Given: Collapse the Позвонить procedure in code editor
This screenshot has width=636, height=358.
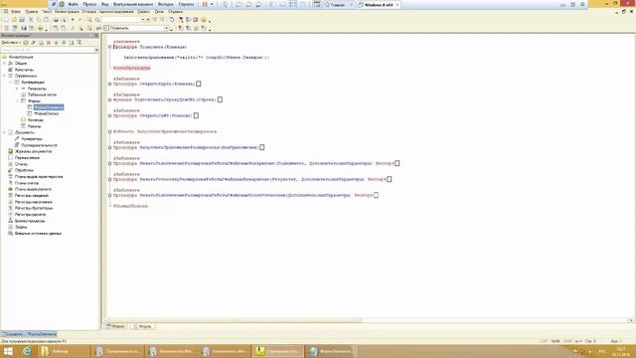Looking at the screenshot, I should tap(110, 47).
